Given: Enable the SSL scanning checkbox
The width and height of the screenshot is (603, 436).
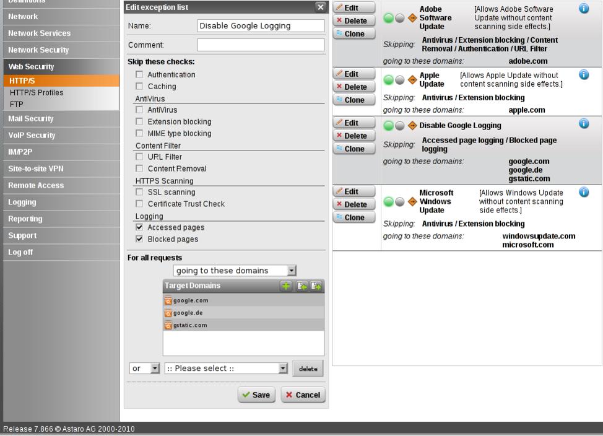Looking at the screenshot, I should (x=139, y=192).
